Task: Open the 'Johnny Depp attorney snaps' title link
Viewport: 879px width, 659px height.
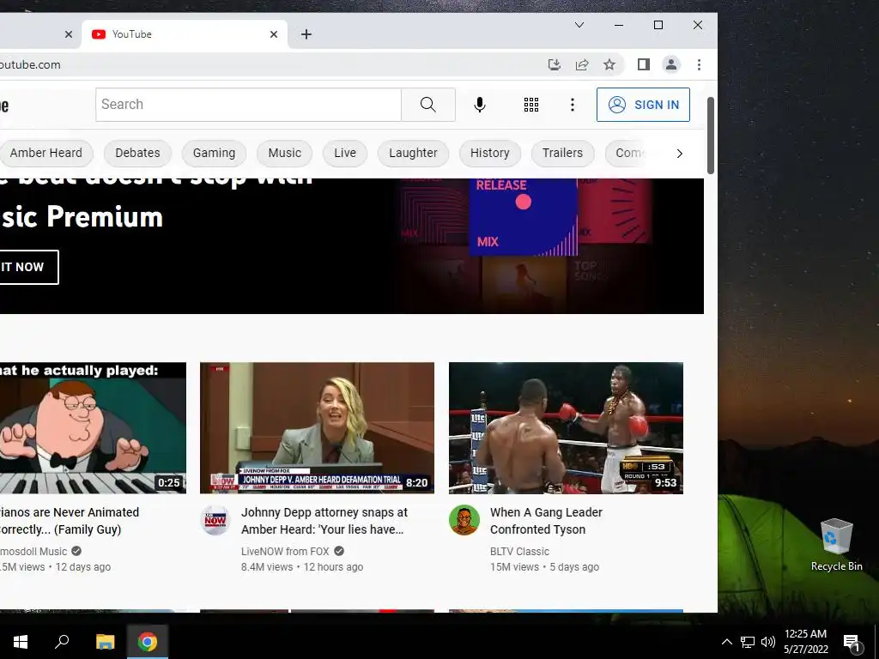Action: [324, 521]
